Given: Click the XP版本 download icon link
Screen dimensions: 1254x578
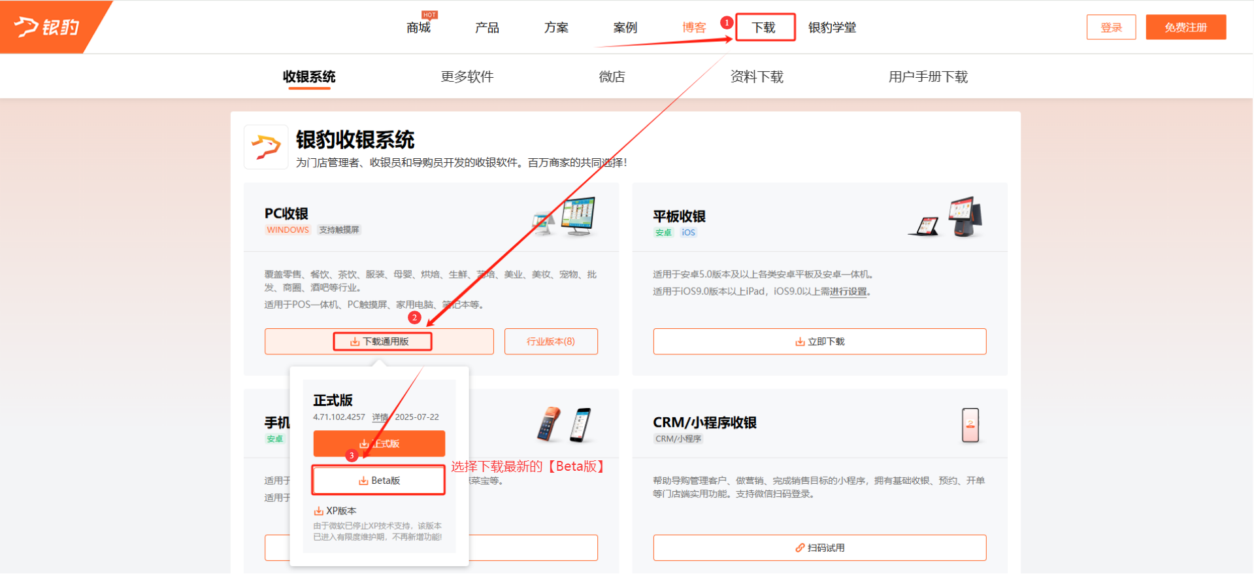Looking at the screenshot, I should [335, 511].
